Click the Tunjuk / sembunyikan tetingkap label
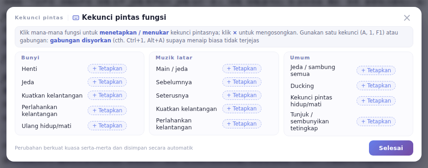 tap(309, 122)
